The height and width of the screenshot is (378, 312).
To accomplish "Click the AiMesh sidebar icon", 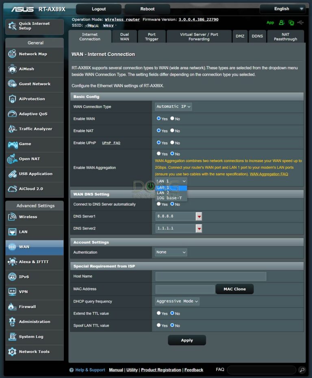I will tap(12, 69).
